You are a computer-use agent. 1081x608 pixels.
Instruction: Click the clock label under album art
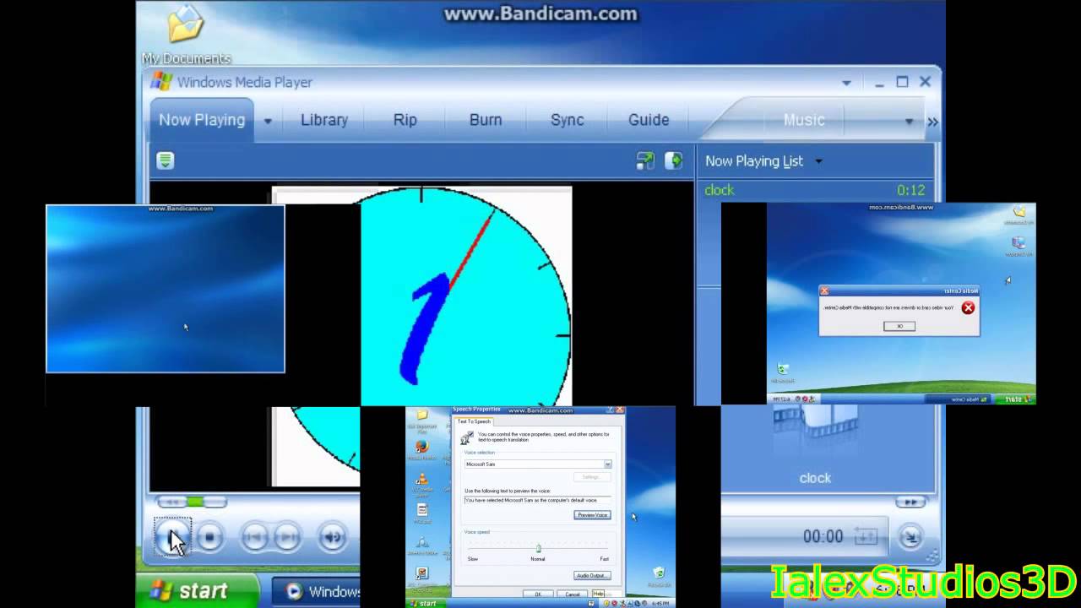pyautogui.click(x=815, y=478)
